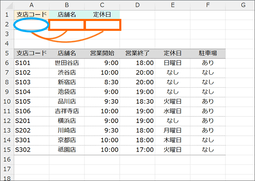Click the select-all corner triangle
Viewport: 255px width, 181px height.
click(x=9, y=6)
